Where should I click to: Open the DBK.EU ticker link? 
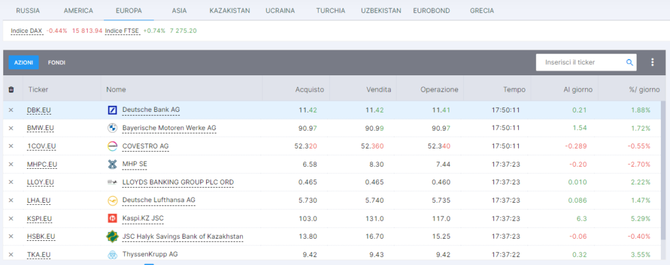(x=39, y=111)
